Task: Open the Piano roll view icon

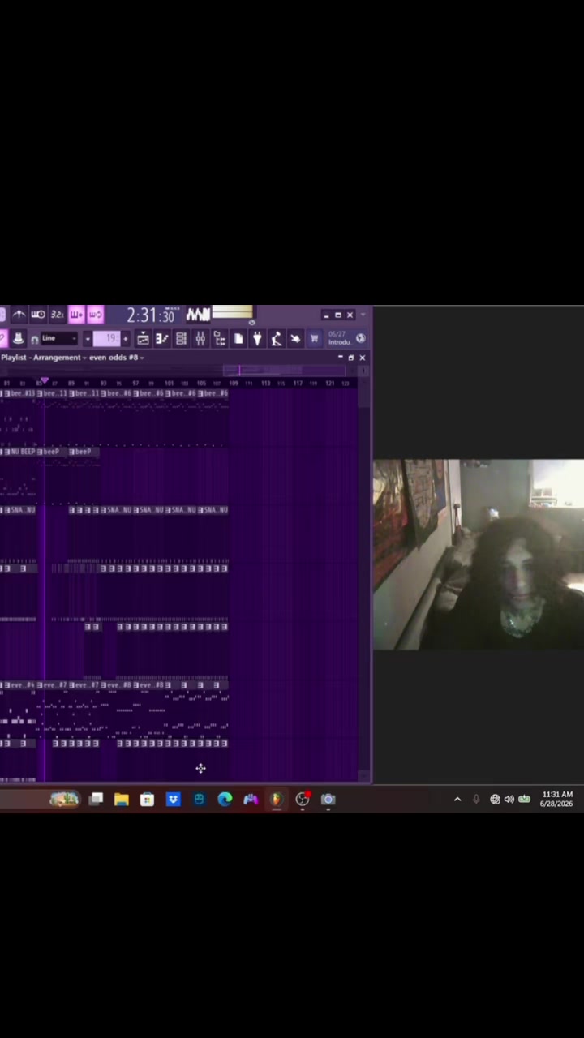Action: (162, 338)
